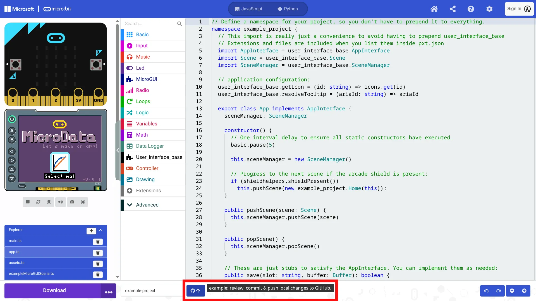
Task: Switch to the JavaScript editor tab
Action: tap(248, 9)
